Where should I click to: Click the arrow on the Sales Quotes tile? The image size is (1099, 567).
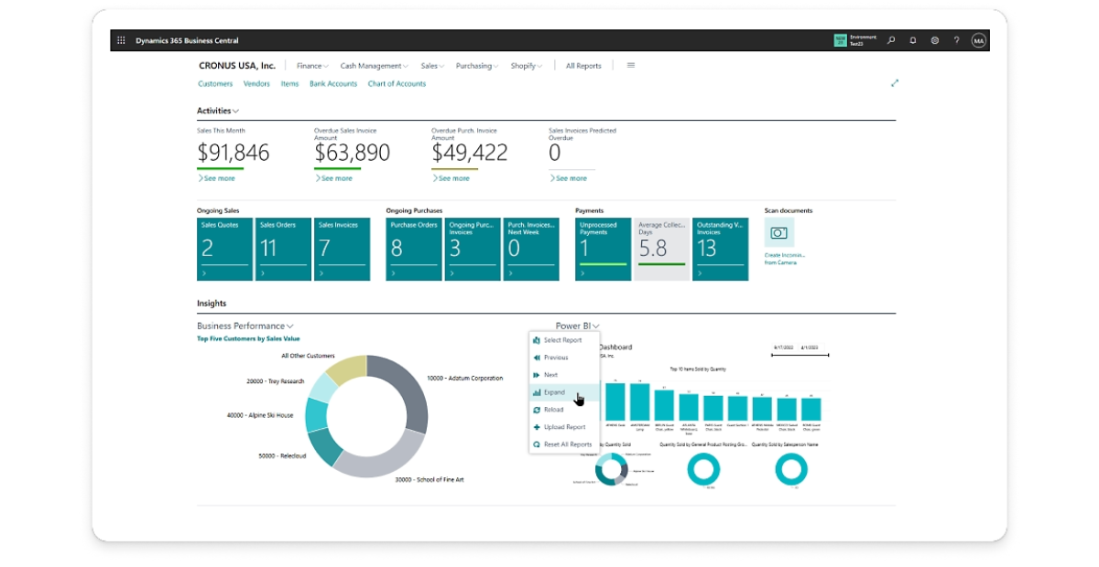[x=205, y=273]
